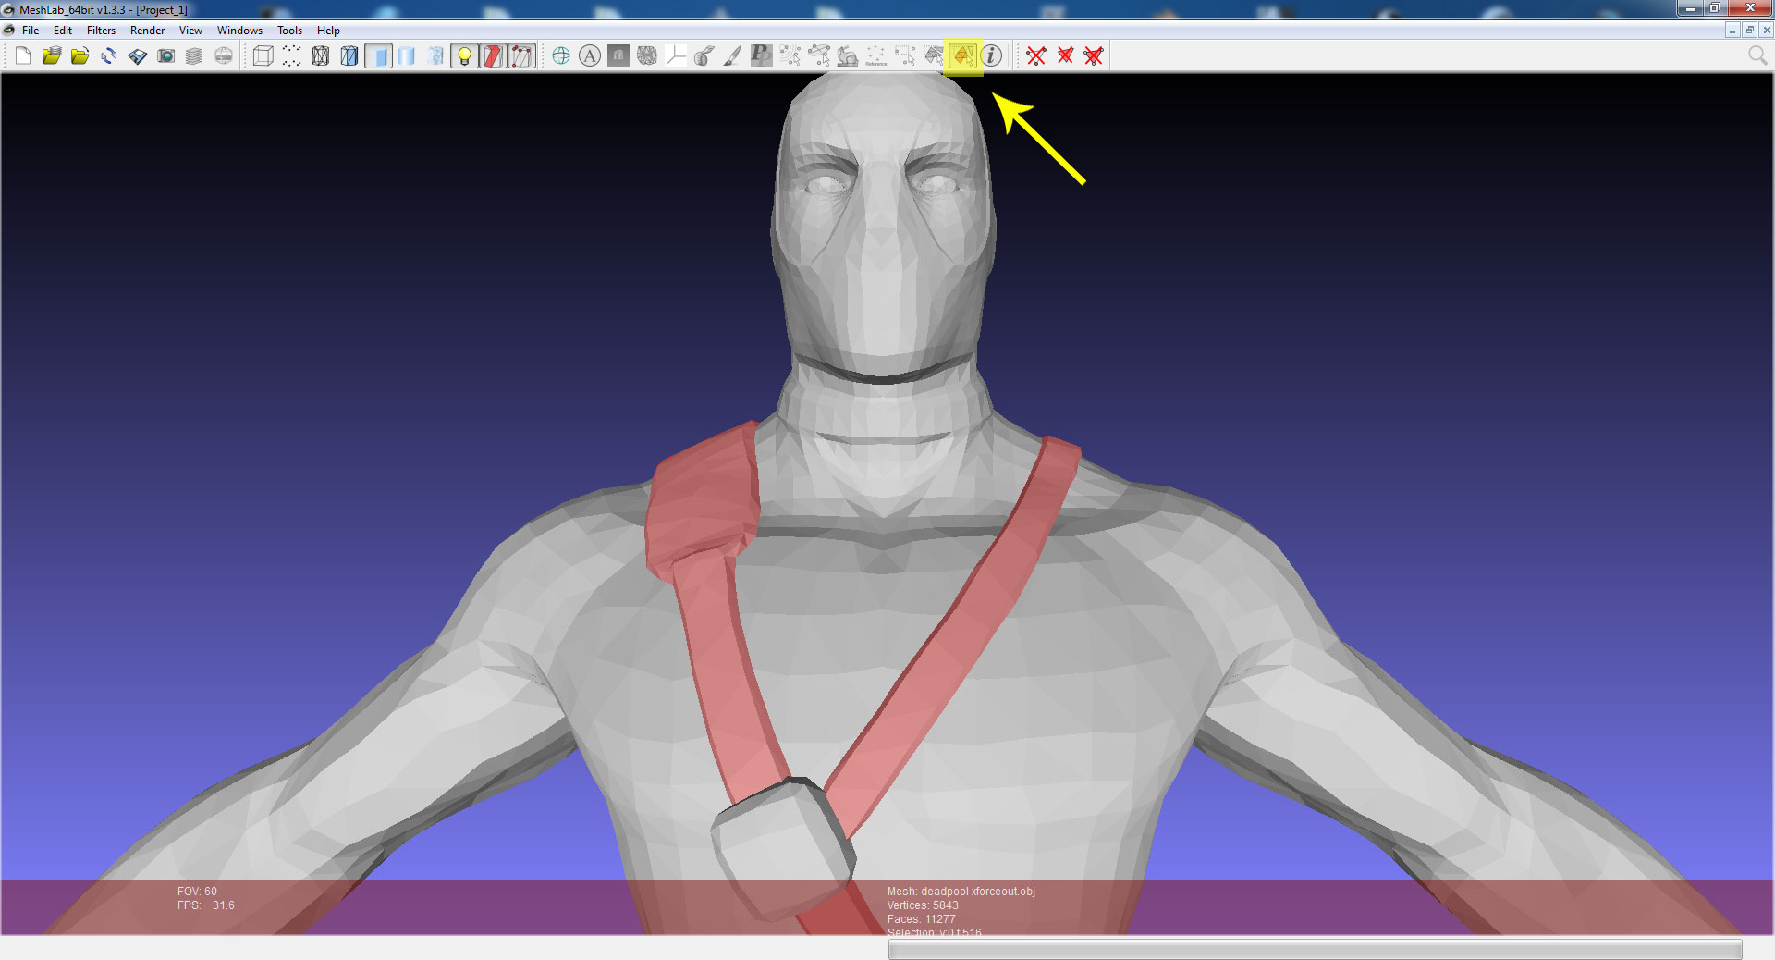Image resolution: width=1775 pixels, height=960 pixels.
Task: Open the Render menu
Action: (x=147, y=31)
